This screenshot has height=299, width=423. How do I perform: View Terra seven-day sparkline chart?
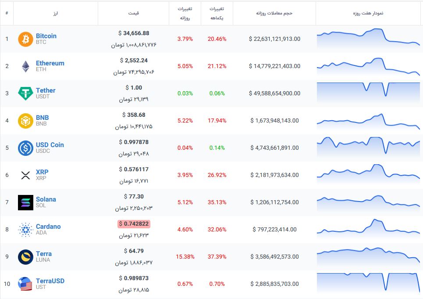tap(368, 256)
